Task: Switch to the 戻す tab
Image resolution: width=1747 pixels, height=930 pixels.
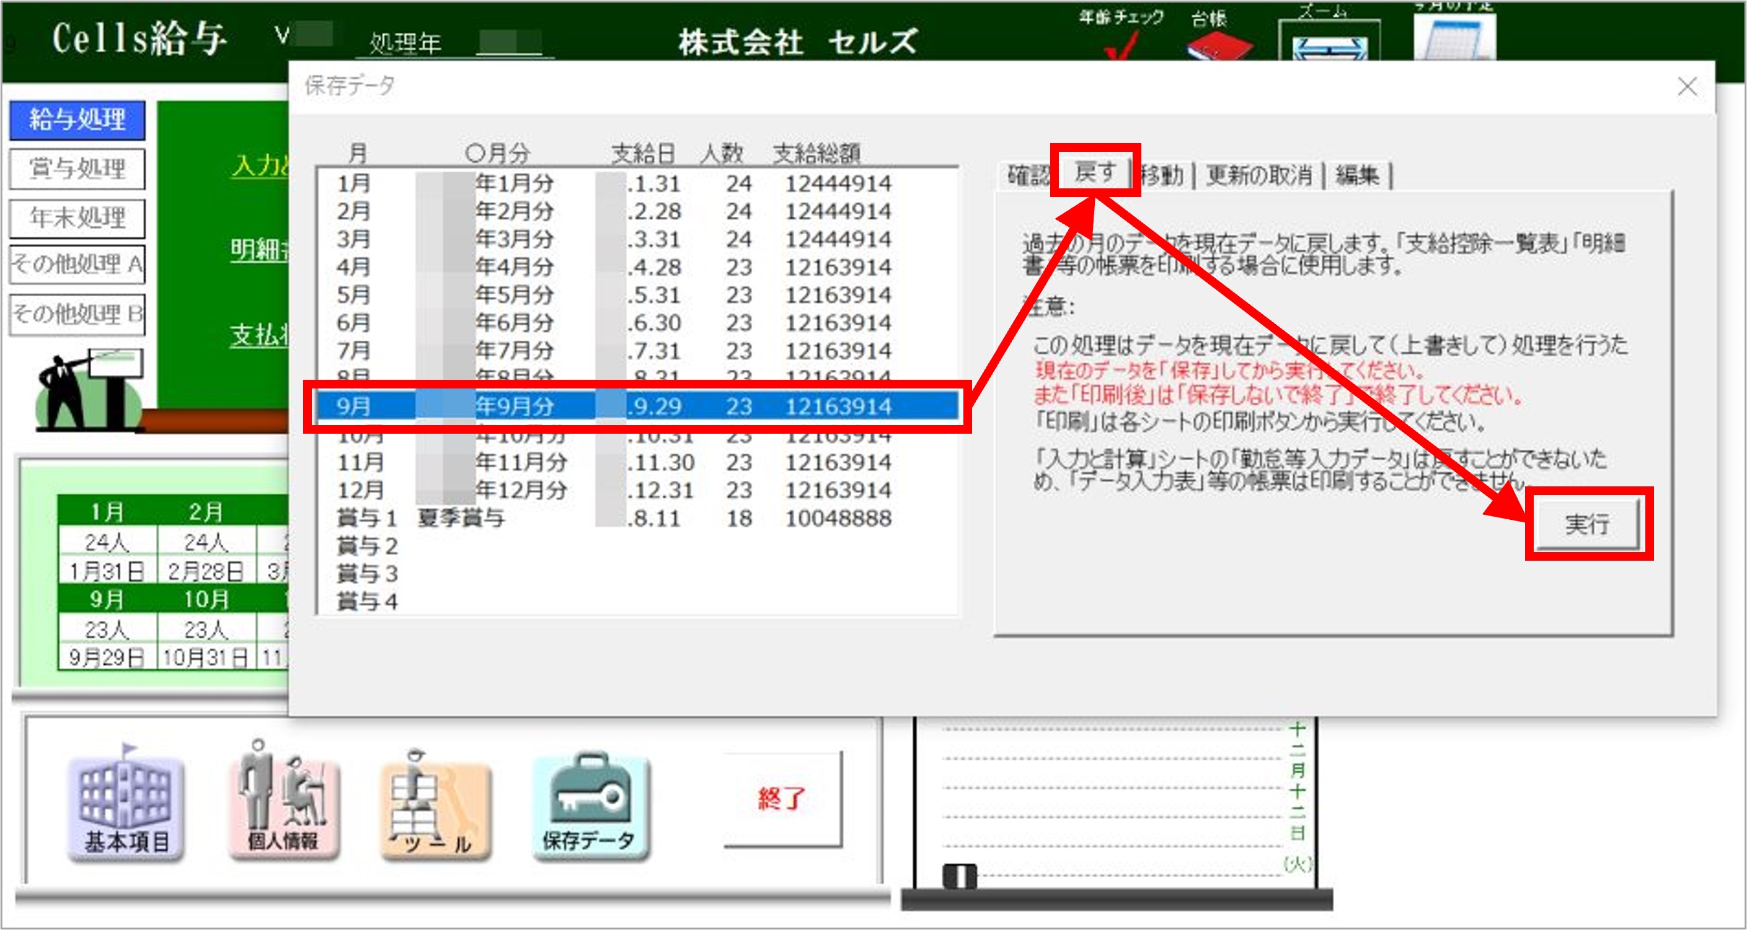Action: (1094, 173)
